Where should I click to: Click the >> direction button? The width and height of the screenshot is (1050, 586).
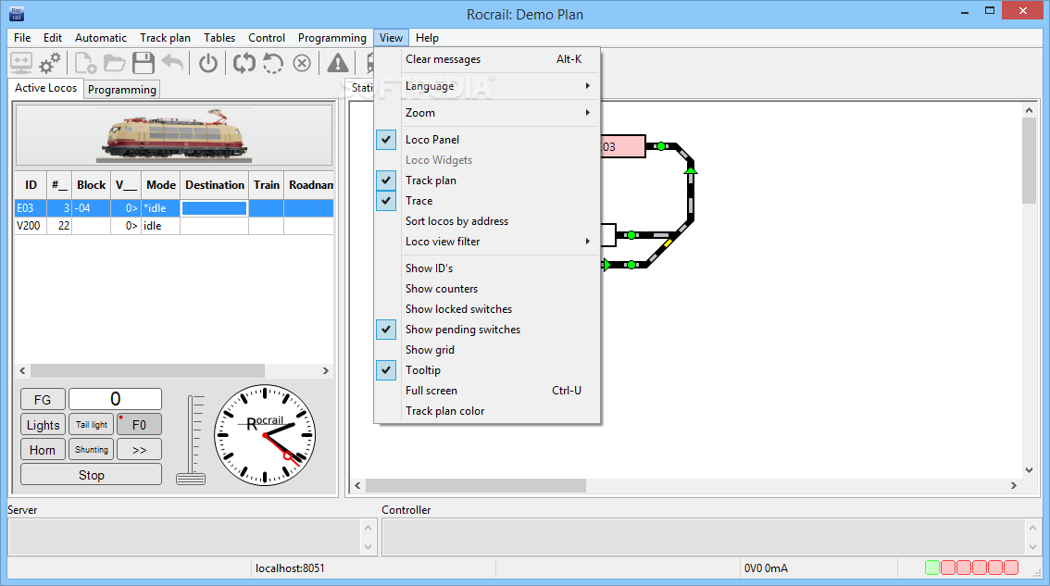tap(139, 449)
